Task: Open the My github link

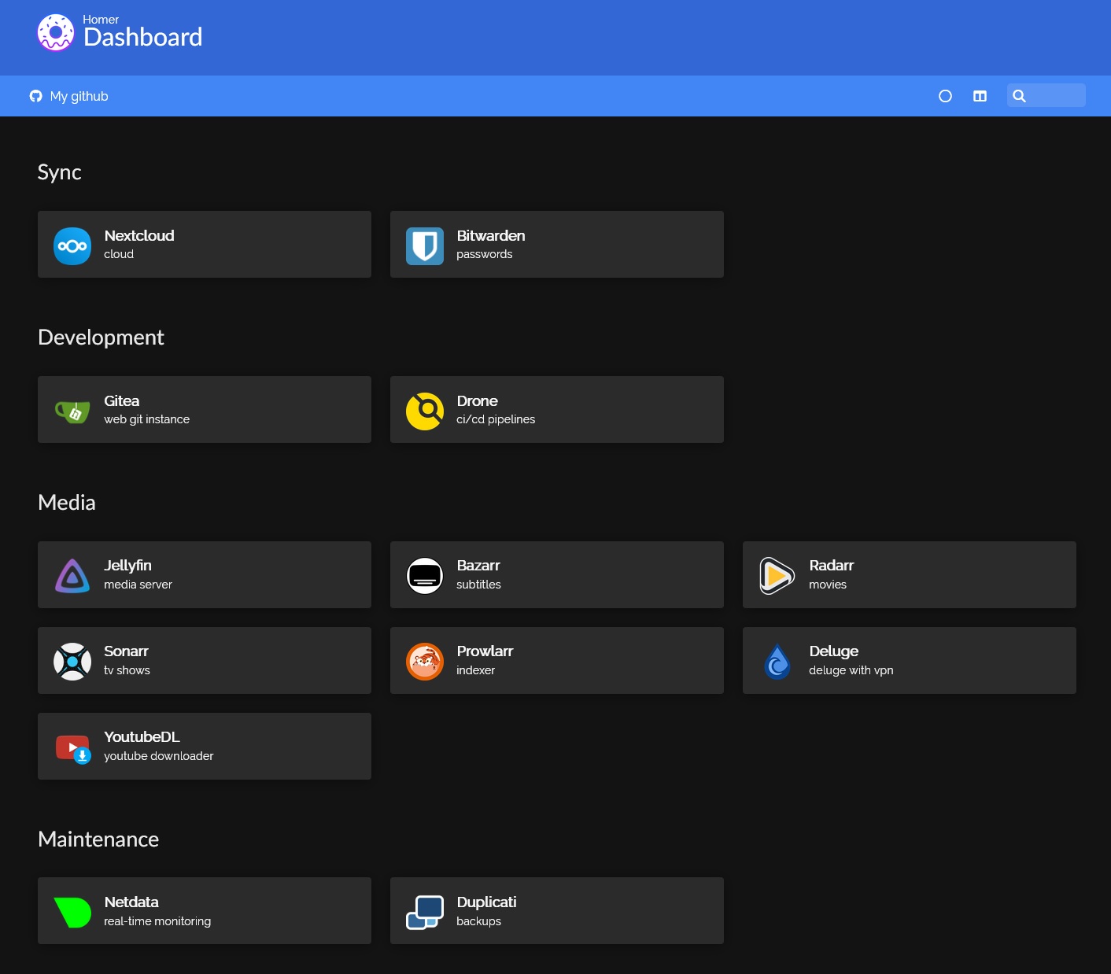Action: click(x=69, y=96)
